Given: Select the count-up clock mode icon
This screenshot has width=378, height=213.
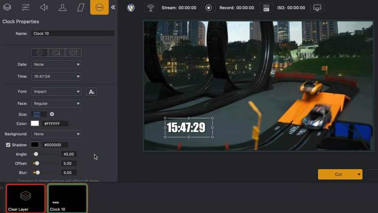Looking at the screenshot, I should [x=73, y=53].
